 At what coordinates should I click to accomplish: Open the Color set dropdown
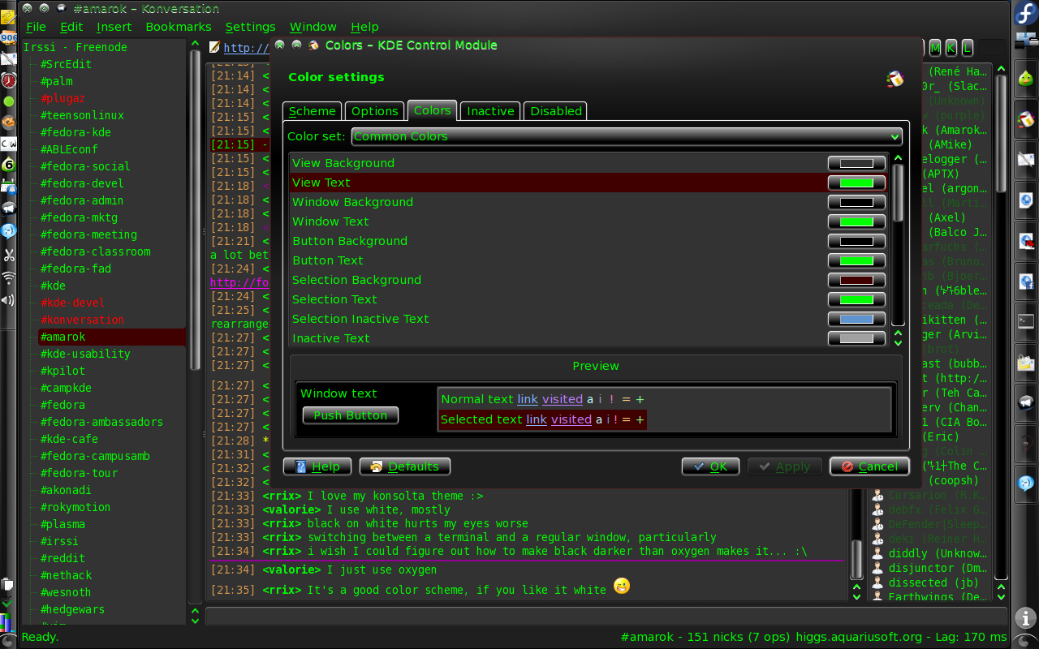click(627, 136)
